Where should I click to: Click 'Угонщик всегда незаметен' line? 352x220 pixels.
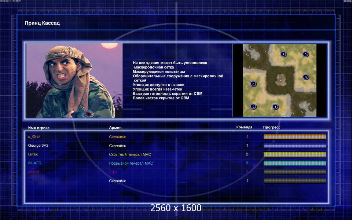click(158, 89)
